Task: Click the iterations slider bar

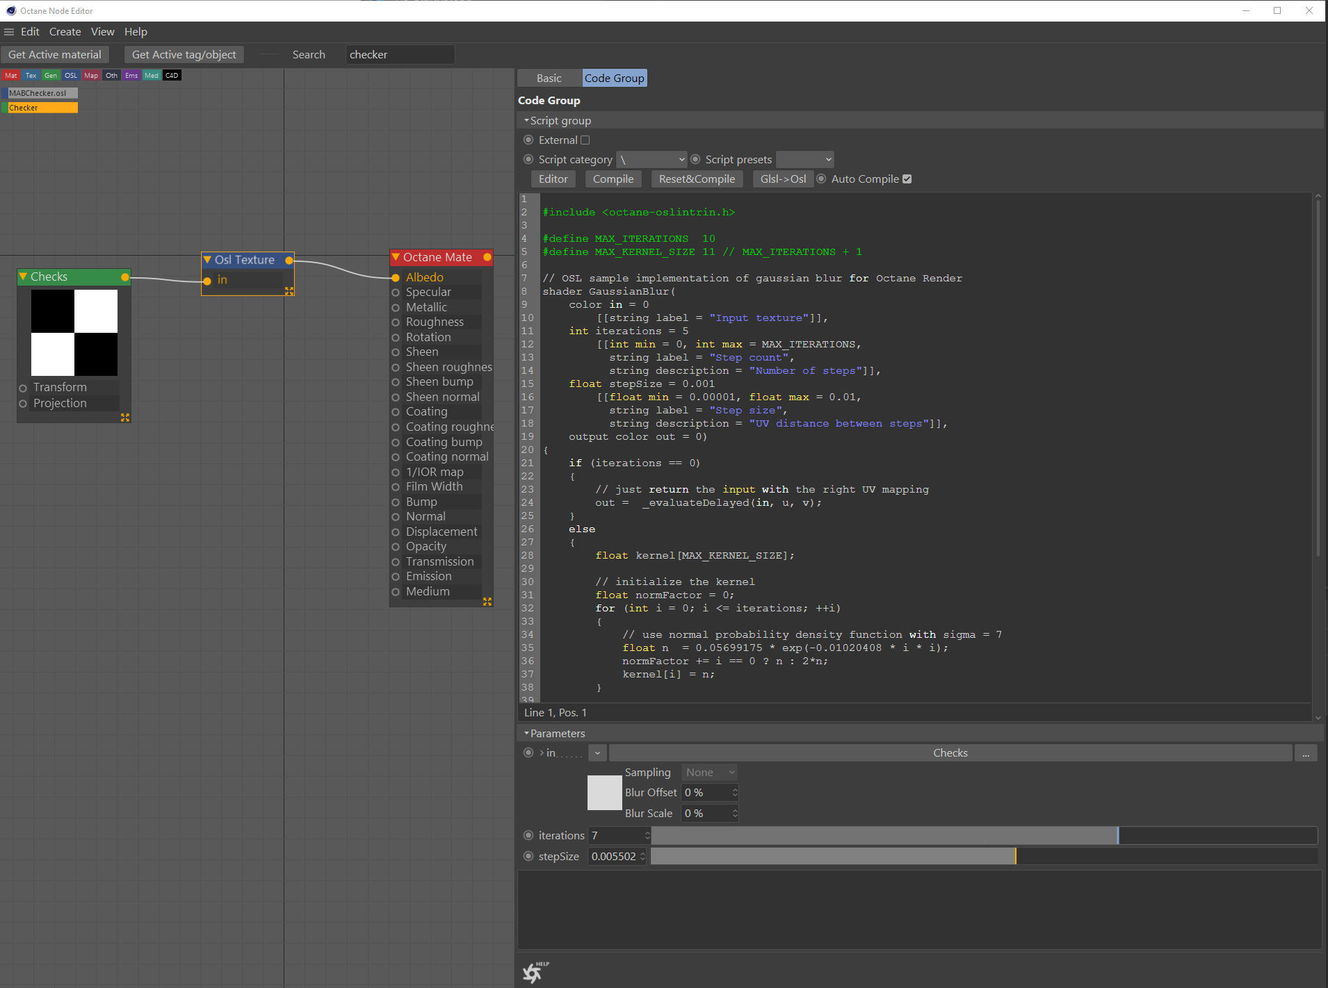Action: point(985,836)
